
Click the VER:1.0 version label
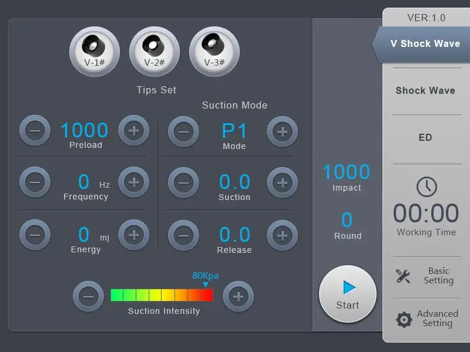pos(427,18)
